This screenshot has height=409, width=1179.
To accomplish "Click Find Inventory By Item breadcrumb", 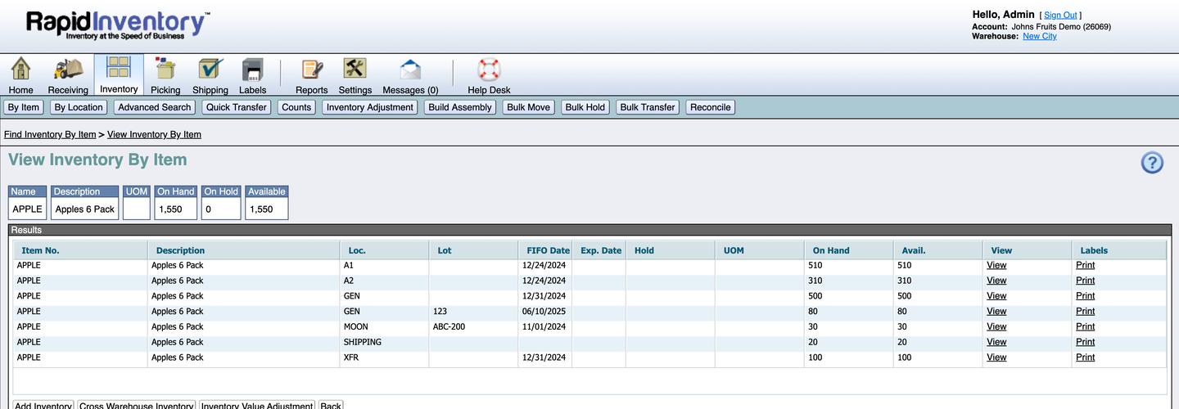I will pos(50,134).
